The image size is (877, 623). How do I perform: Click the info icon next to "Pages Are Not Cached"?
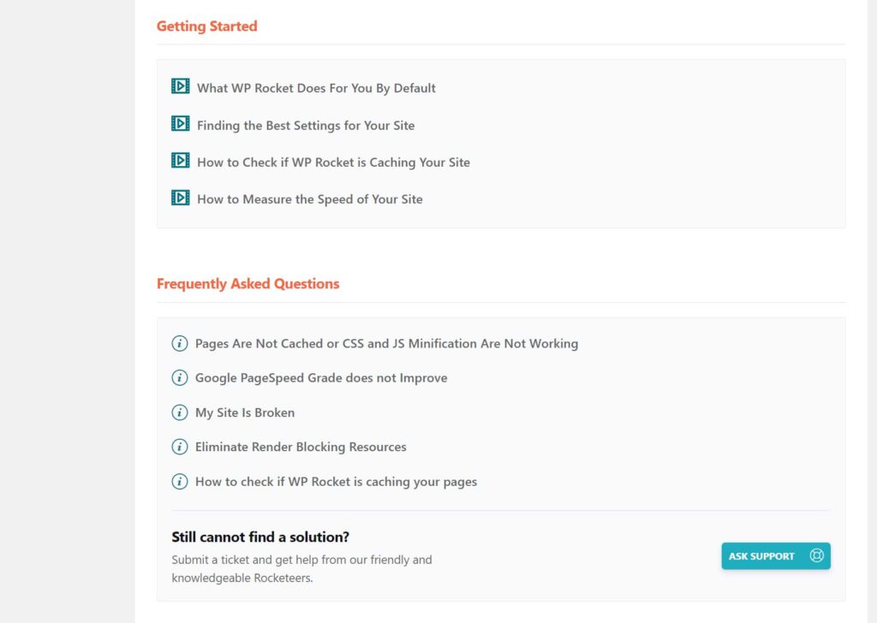point(179,343)
